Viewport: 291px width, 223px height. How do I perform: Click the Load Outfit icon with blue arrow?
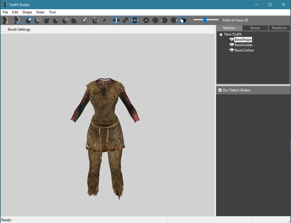[x=17, y=20]
